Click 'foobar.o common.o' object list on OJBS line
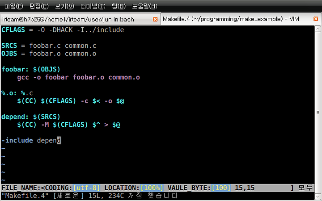Viewport: 322px width, 201px height. tap(63, 54)
